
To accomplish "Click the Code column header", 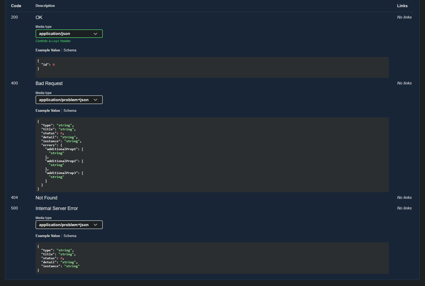I will click(16, 6).
